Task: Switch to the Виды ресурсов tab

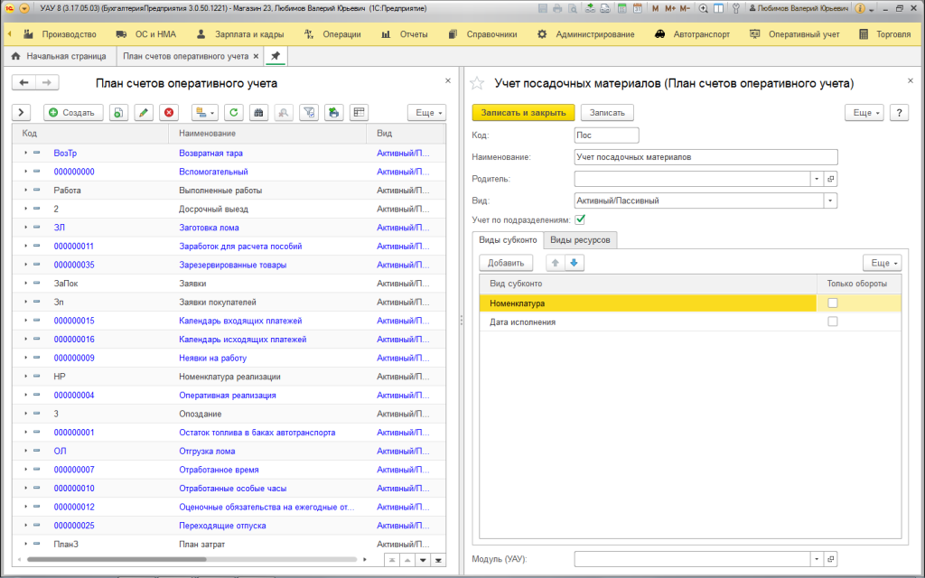Action: (580, 240)
